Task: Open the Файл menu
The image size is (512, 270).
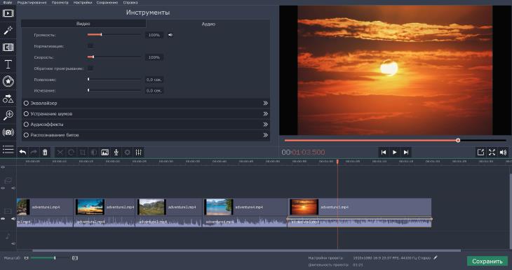Action: click(8, 2)
